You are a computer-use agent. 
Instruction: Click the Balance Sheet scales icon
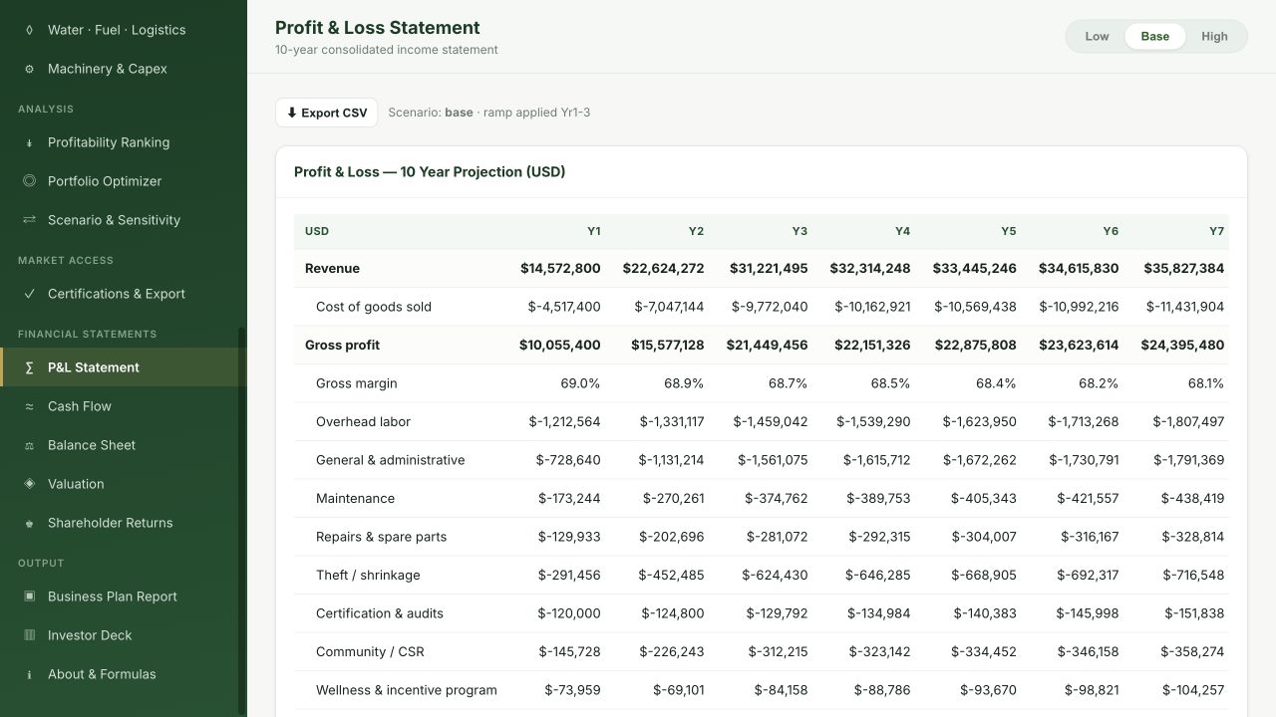29,445
